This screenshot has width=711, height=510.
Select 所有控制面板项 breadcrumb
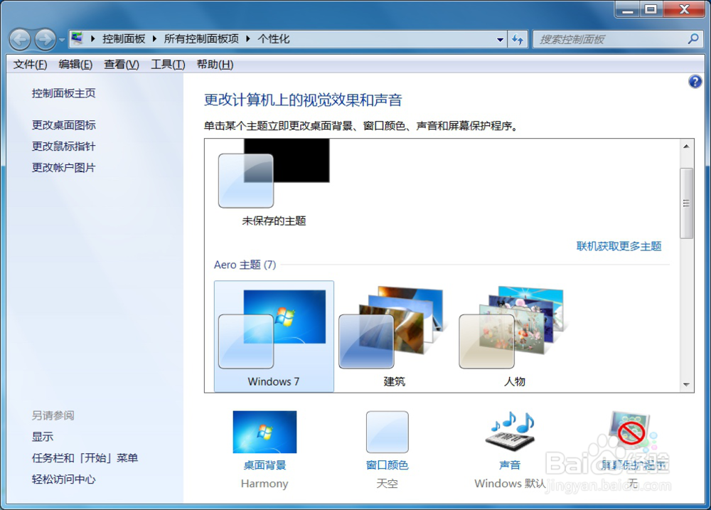[x=201, y=39]
